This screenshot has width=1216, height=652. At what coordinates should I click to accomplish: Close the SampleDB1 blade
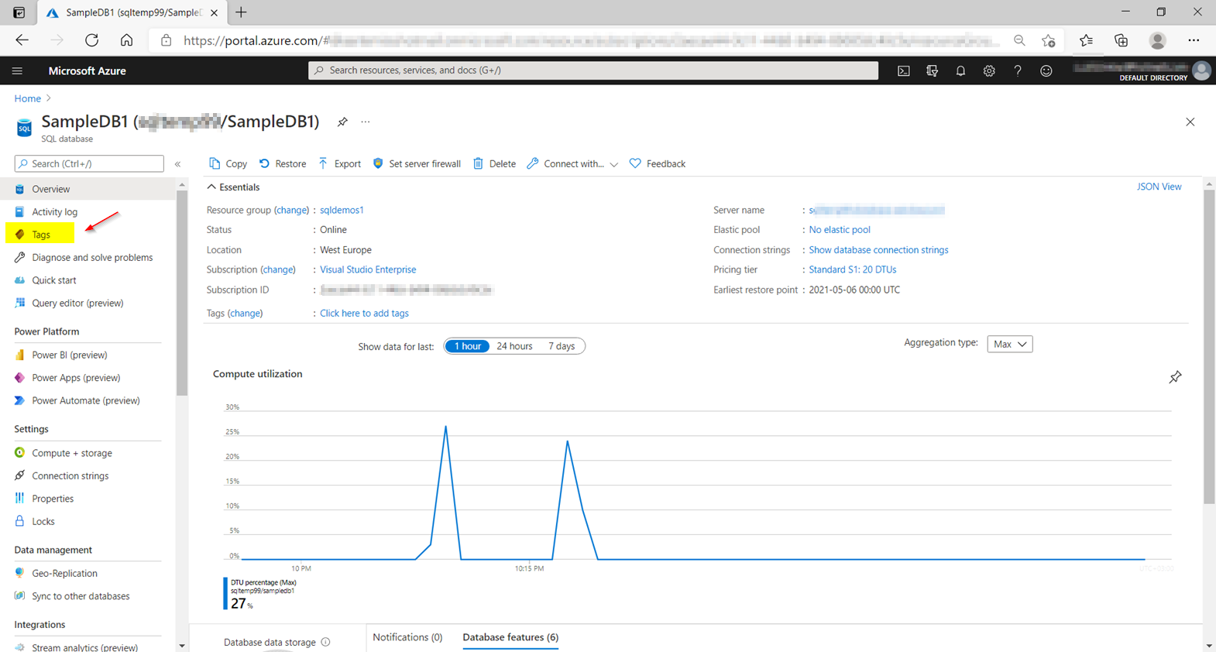[x=1190, y=122]
